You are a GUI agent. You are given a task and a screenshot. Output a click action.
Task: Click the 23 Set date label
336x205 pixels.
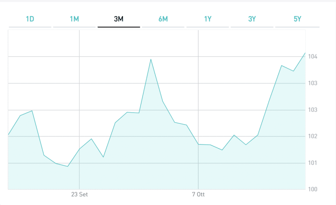click(79, 194)
